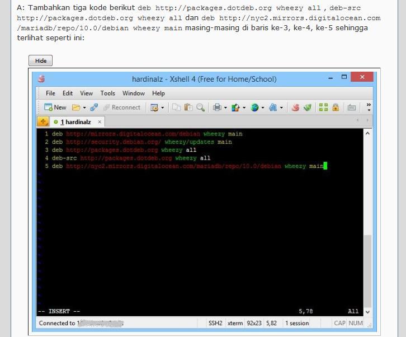Open the Help menu

tap(158, 93)
